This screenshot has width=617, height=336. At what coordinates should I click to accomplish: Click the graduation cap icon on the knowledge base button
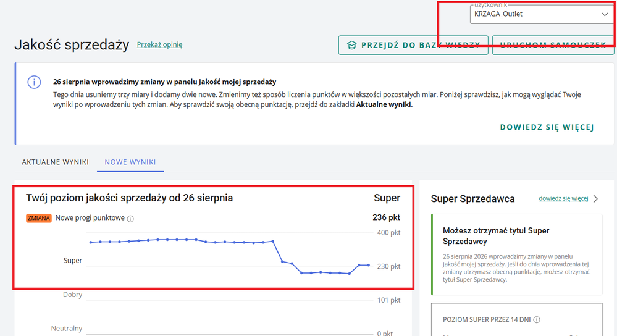[352, 45]
